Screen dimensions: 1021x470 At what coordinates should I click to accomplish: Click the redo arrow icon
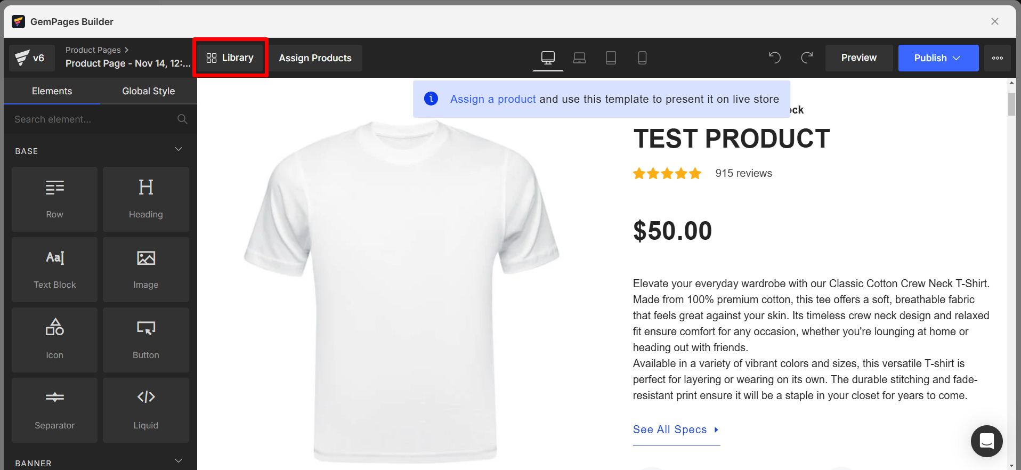[x=807, y=58]
